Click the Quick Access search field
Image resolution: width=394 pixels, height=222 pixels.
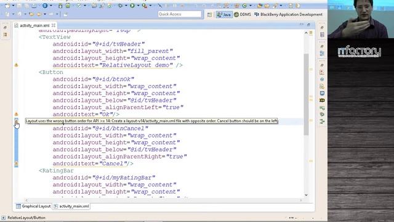point(180,14)
